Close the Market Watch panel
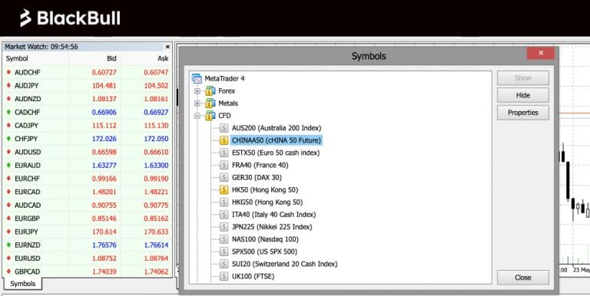Image resolution: width=590 pixels, height=296 pixels. pyautogui.click(x=167, y=47)
